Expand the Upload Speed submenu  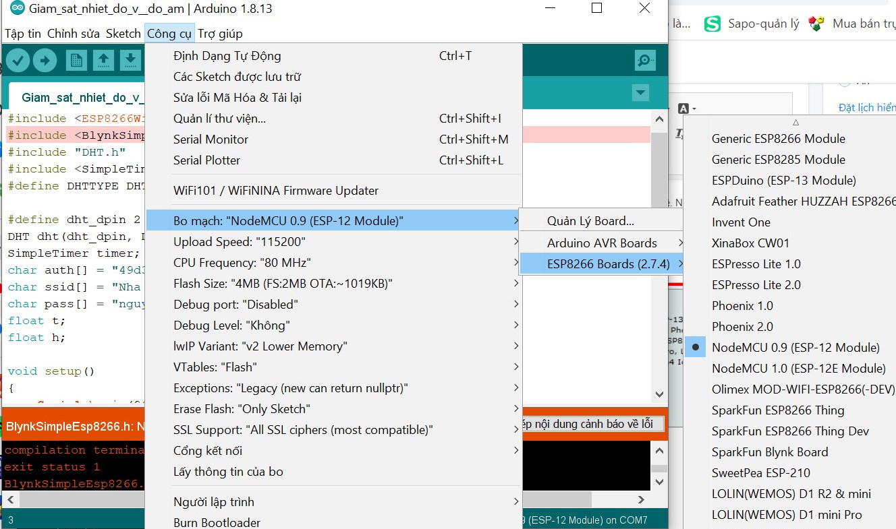(x=334, y=242)
